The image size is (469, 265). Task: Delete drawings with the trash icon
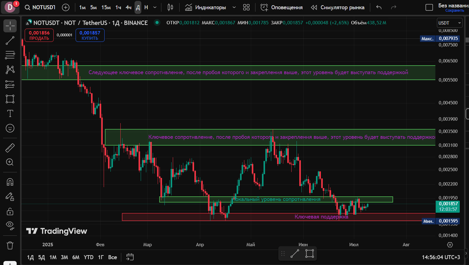tap(10, 245)
